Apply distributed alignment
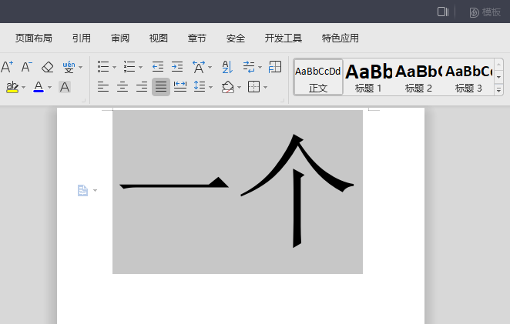Screen dimensions: 510x324 pyautogui.click(x=180, y=87)
